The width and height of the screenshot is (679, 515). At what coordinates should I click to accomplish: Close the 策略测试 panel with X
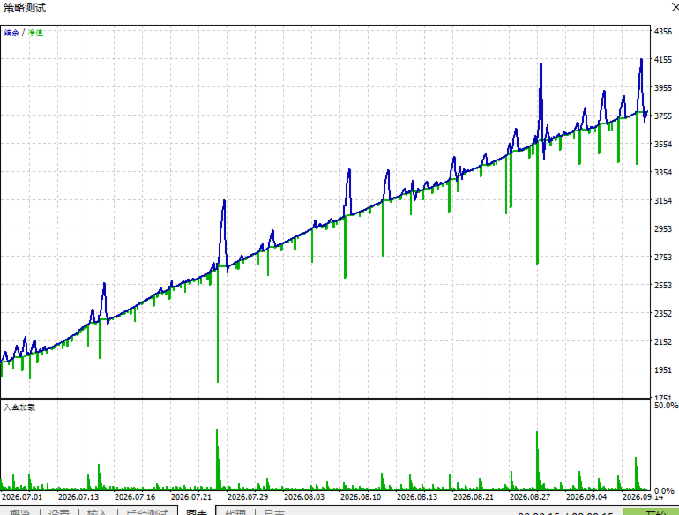675,7
